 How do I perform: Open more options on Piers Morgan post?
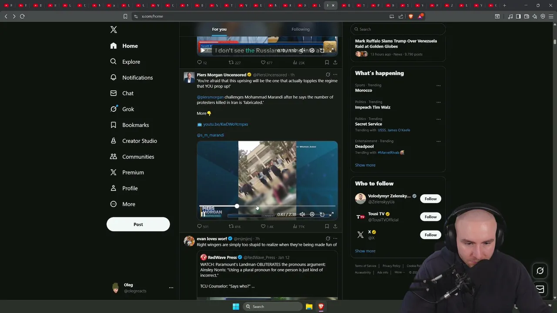point(335,75)
